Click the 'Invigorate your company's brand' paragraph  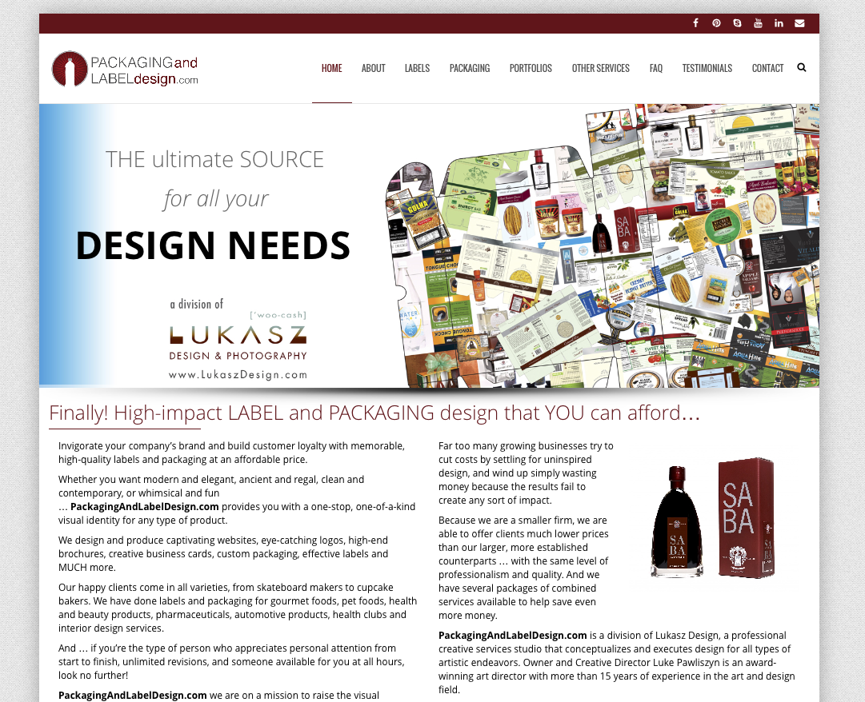pyautogui.click(x=232, y=453)
